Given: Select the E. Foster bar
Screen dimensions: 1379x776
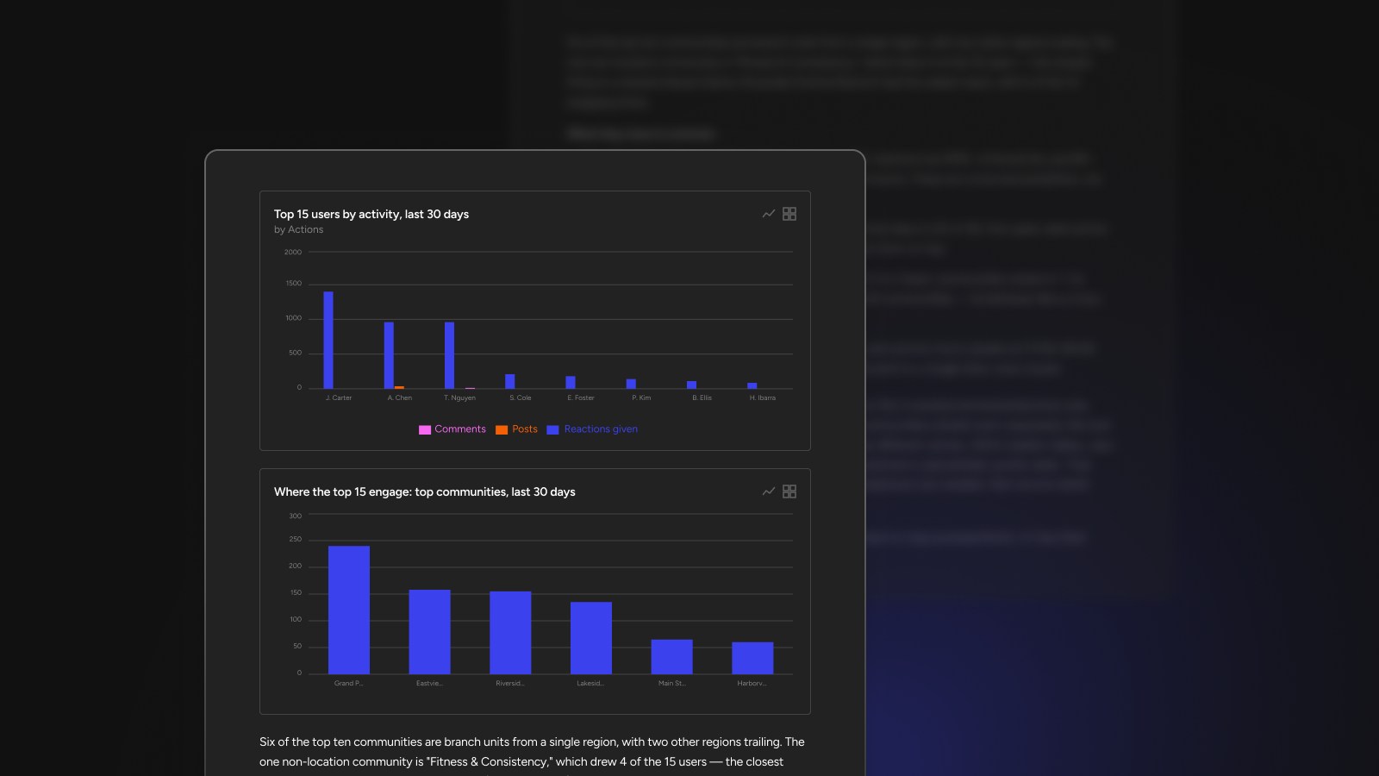Looking at the screenshot, I should [571, 382].
